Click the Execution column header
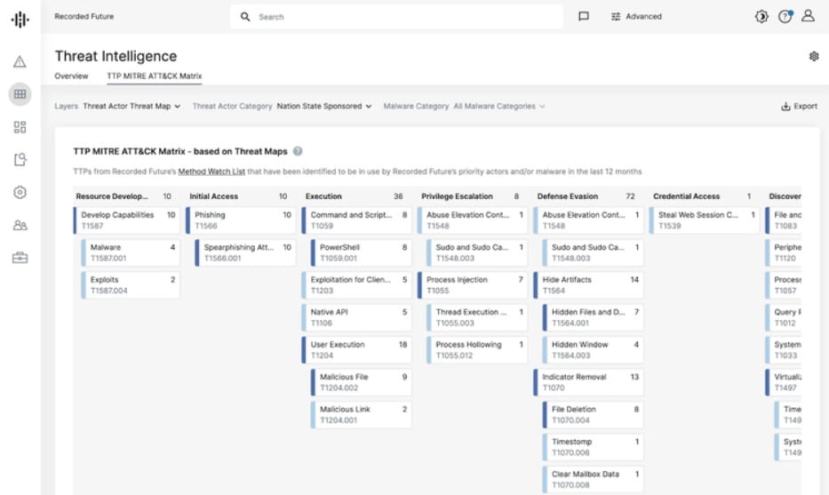The height and width of the screenshot is (495, 829). 354,196
